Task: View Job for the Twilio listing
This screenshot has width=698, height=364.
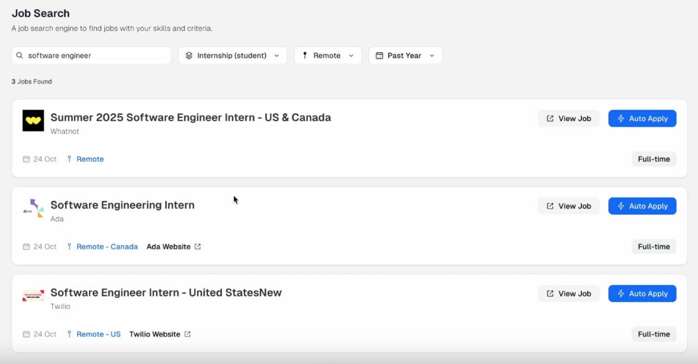Action: tap(569, 293)
